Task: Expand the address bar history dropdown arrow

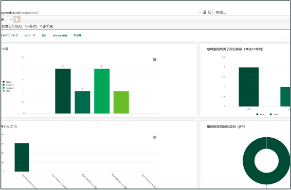Action: pyautogui.click(x=200, y=12)
